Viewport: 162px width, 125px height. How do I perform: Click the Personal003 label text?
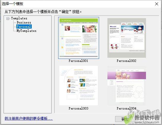pyautogui.click(x=79, y=108)
